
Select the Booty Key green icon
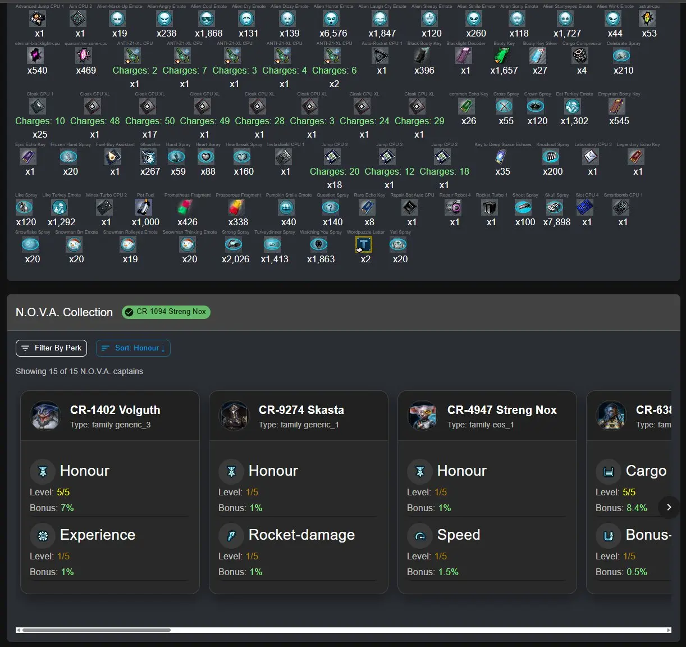click(502, 56)
